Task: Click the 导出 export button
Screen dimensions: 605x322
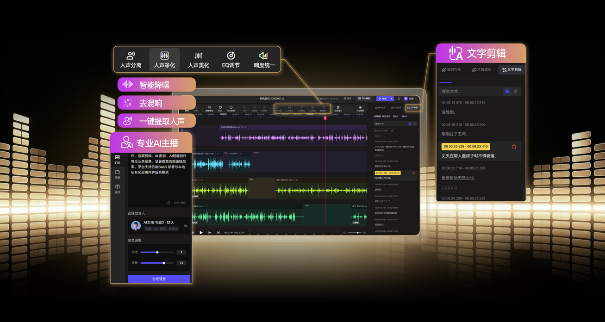Action: point(383,99)
